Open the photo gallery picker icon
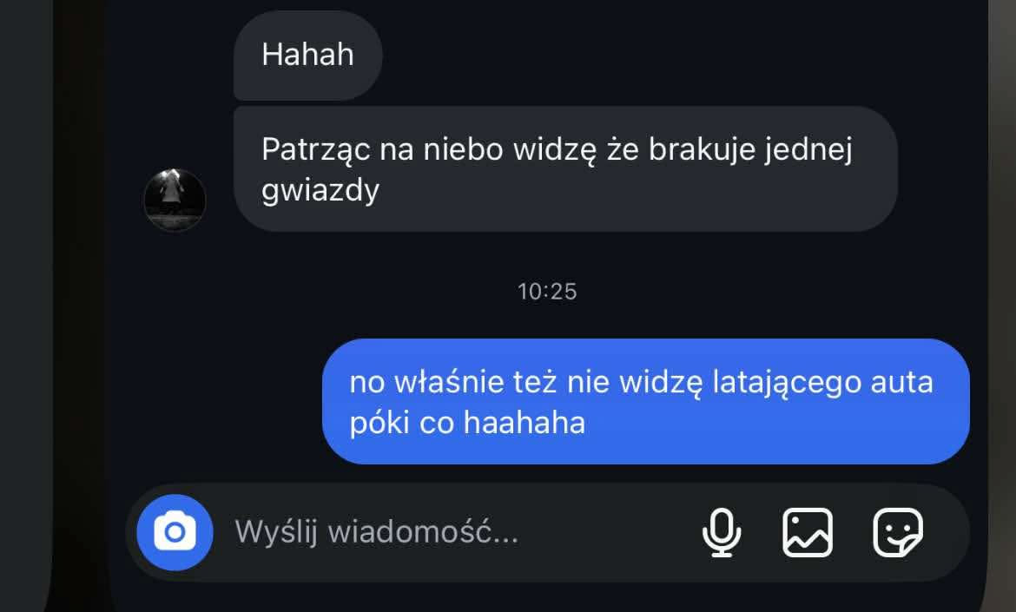 point(808,532)
